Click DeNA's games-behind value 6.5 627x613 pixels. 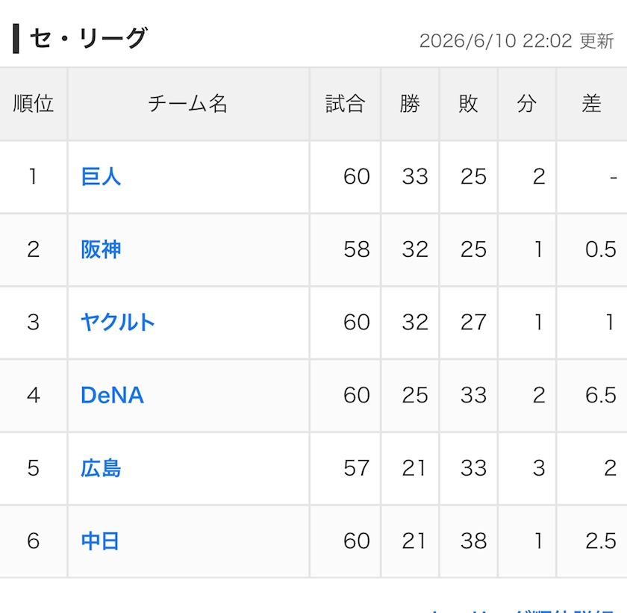[x=601, y=395]
